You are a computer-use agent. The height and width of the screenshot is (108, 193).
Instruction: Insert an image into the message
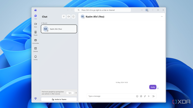pyautogui.click(x=141, y=96)
